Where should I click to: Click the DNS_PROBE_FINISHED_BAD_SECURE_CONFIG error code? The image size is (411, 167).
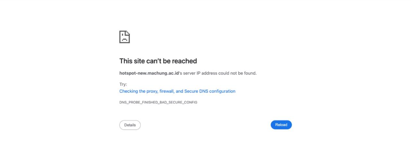click(158, 102)
